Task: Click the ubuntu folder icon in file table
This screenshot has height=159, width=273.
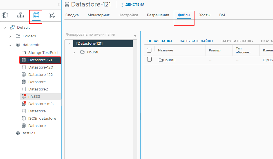Action: [160, 60]
